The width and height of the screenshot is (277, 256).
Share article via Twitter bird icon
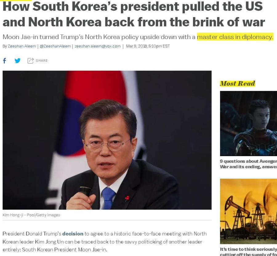[18, 60]
